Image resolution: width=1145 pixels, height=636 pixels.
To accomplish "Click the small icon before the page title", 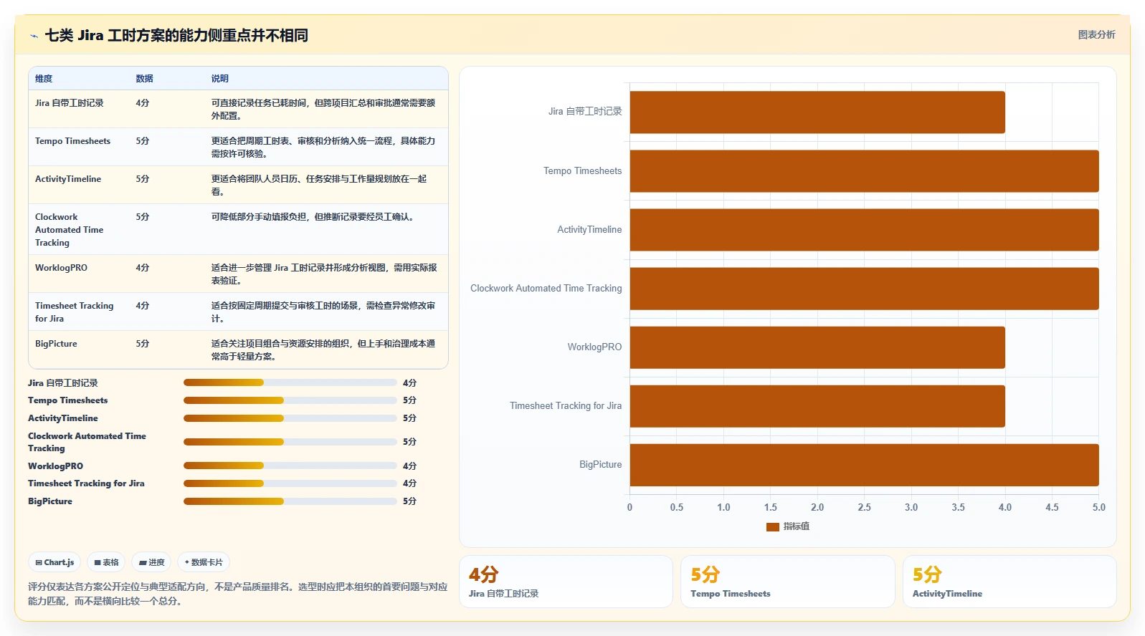I will pos(34,36).
